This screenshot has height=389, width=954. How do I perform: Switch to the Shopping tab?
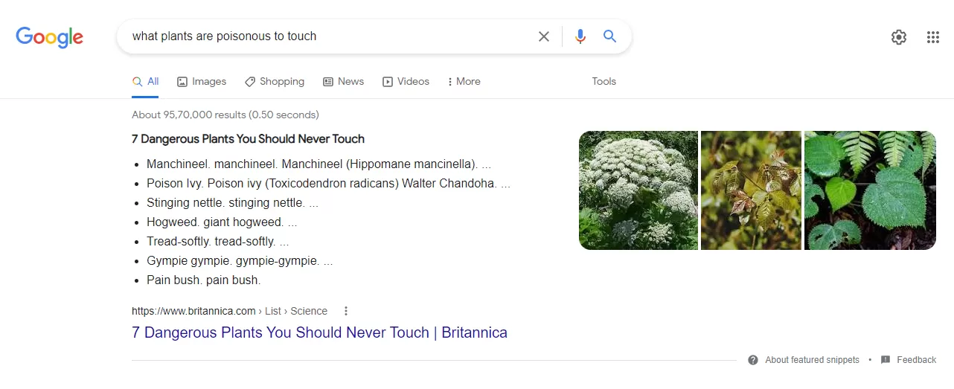[x=275, y=82]
